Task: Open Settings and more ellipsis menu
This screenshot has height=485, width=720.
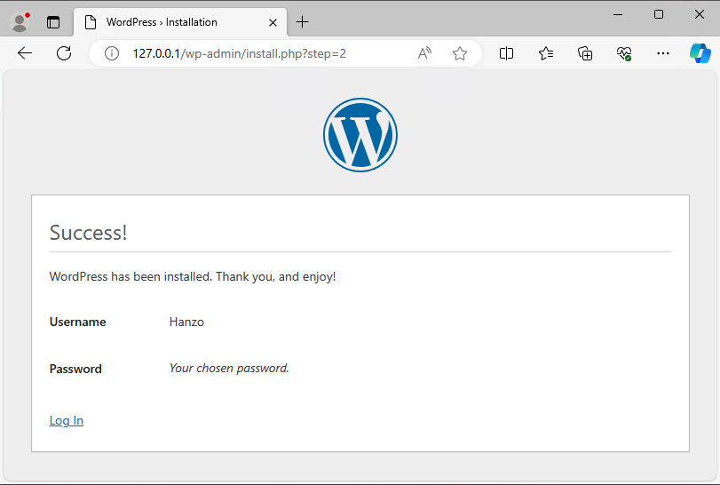Action: pyautogui.click(x=663, y=53)
